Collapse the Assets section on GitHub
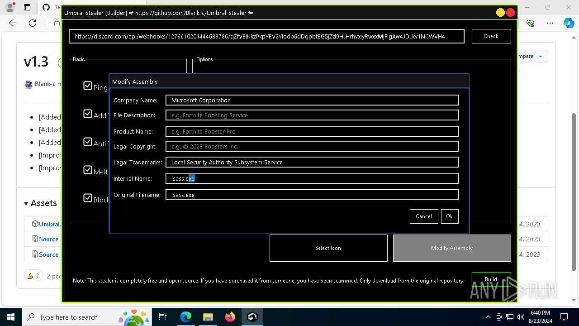The image size is (579, 326). click(41, 203)
